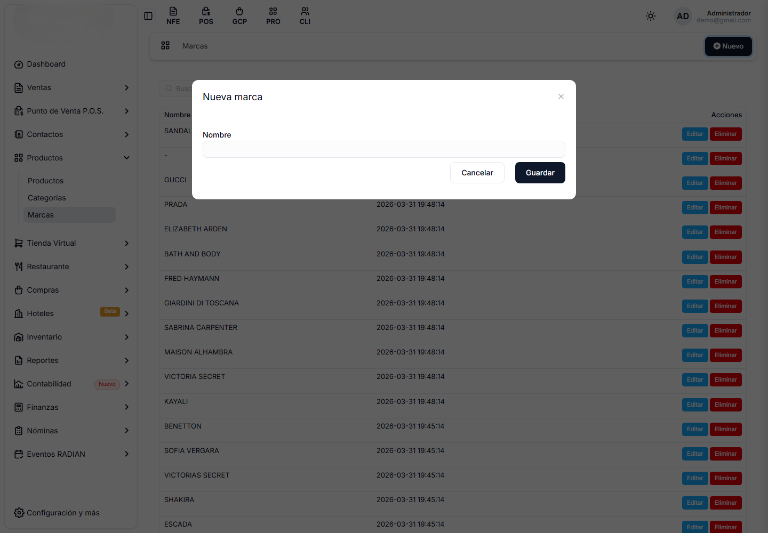Click the Tienda Virtual cart icon
Viewport: 768px width, 533px height.
[19, 243]
